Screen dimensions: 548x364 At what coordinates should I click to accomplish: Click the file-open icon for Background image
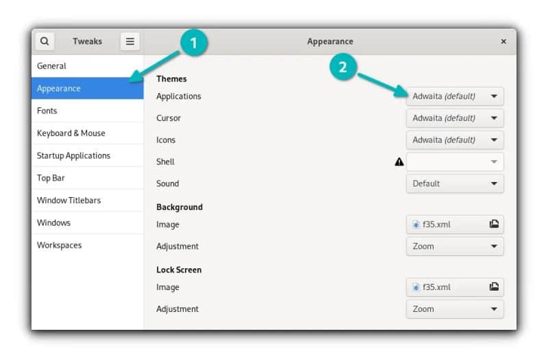tap(493, 224)
